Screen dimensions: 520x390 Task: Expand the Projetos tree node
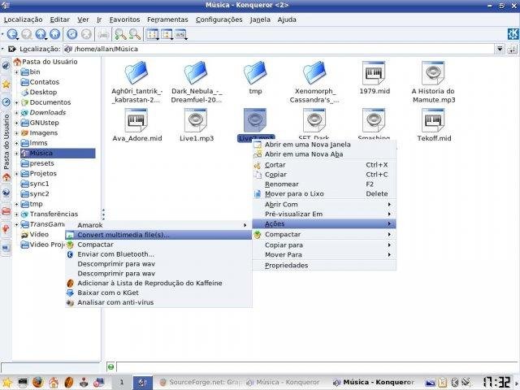[16, 174]
